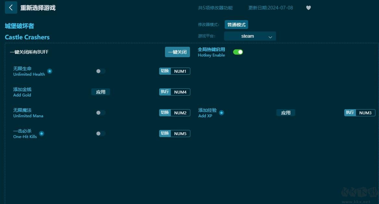The image size is (379, 204).
Task: Click the 修改器模式 label
Action: [x=208, y=25]
